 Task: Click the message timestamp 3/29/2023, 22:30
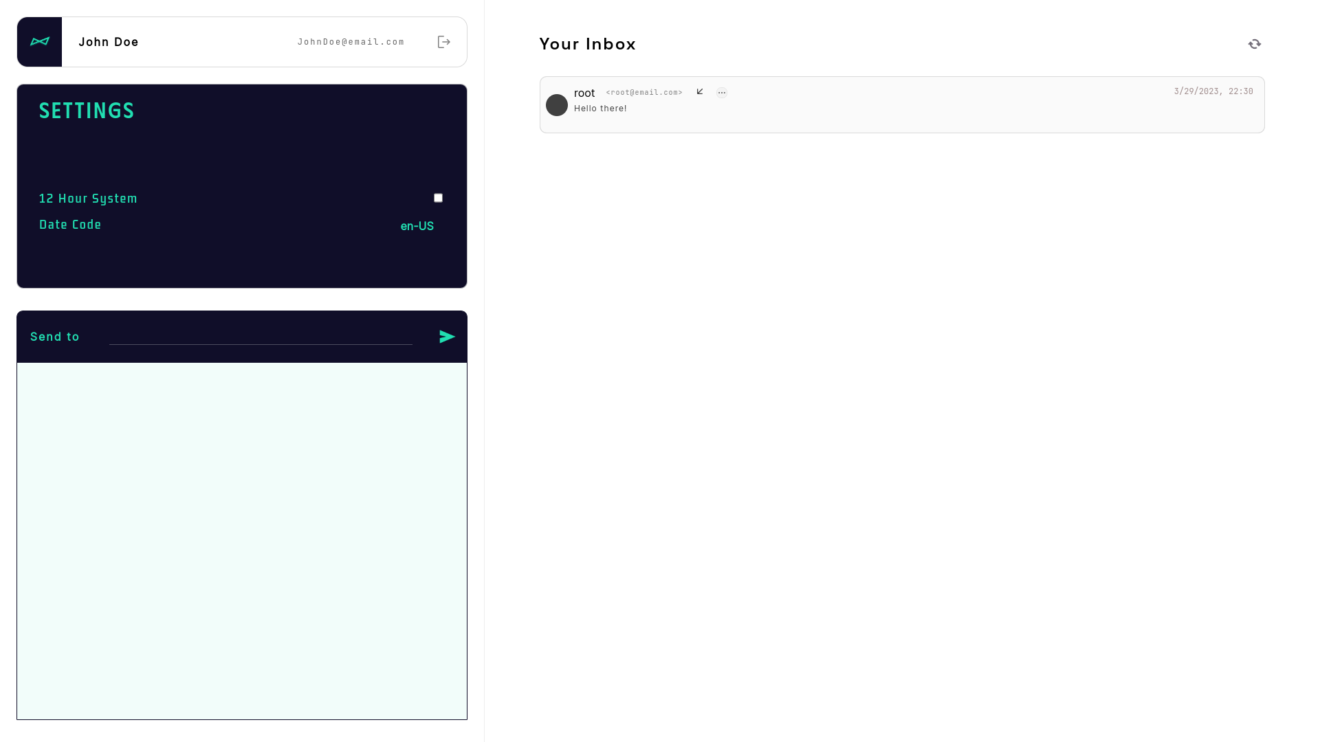(x=1213, y=91)
